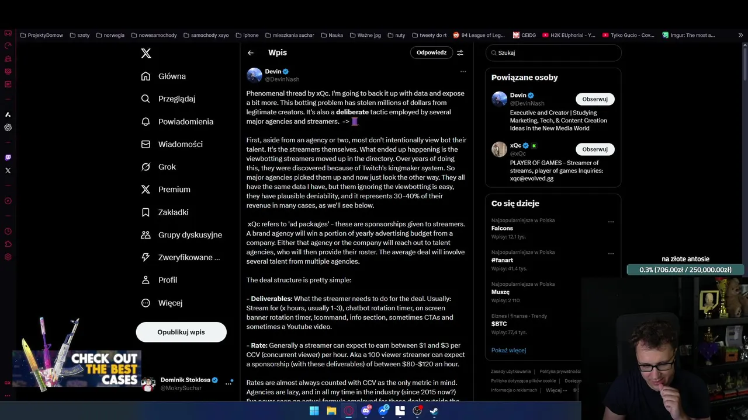Open the three-dot menu on Devin's post
Screen dimensions: 748x420
point(463,71)
